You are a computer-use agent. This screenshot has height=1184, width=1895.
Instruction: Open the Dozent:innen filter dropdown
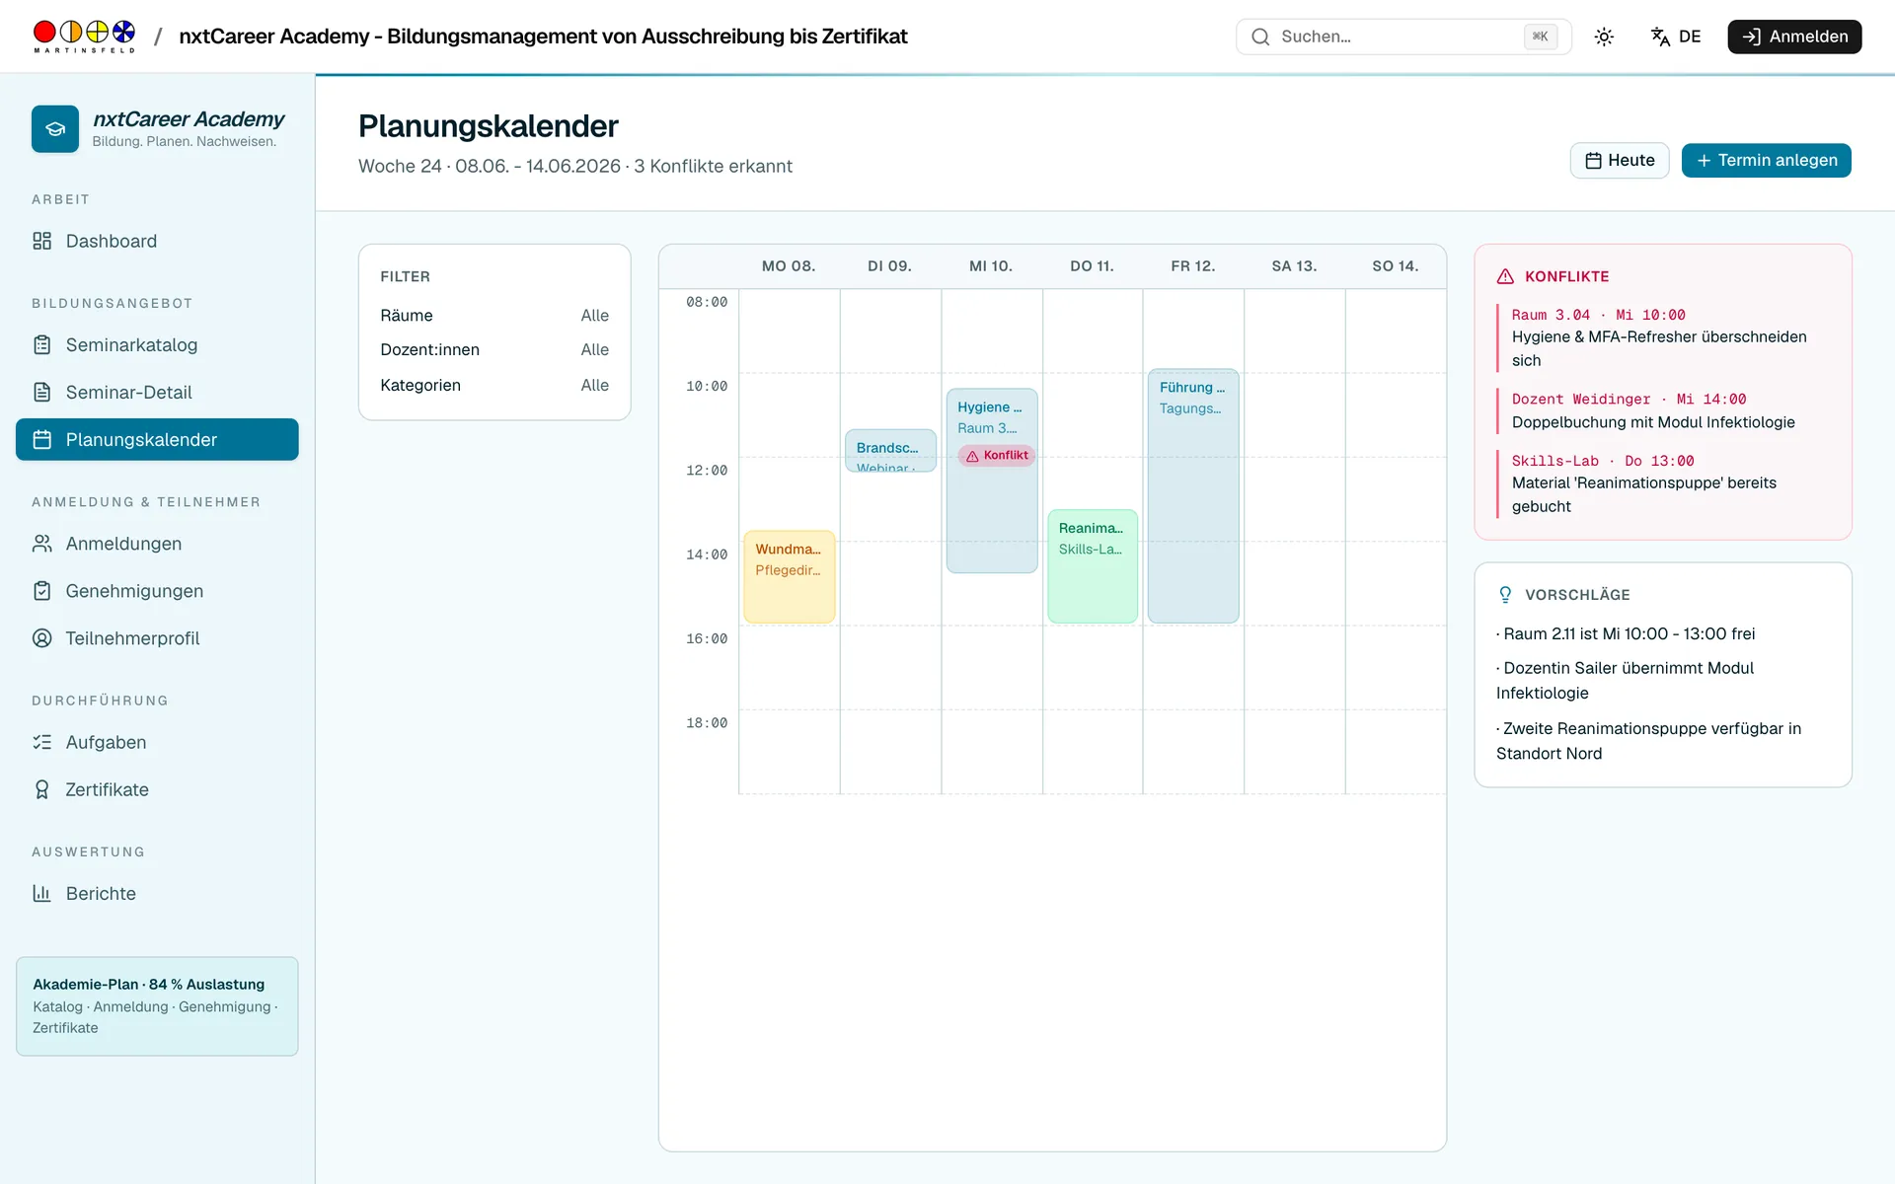pos(494,350)
